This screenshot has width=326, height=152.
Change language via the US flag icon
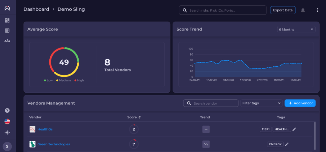coord(7,121)
